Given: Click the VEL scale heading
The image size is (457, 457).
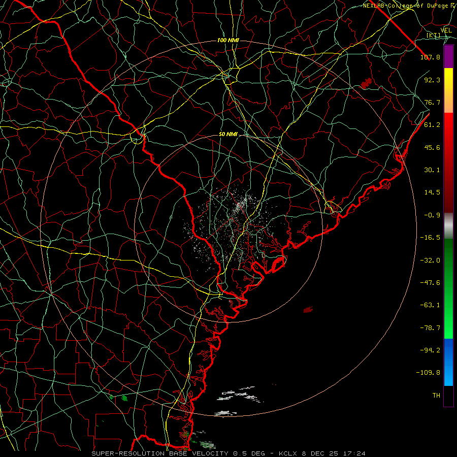Looking at the screenshot, I should pos(446,30).
